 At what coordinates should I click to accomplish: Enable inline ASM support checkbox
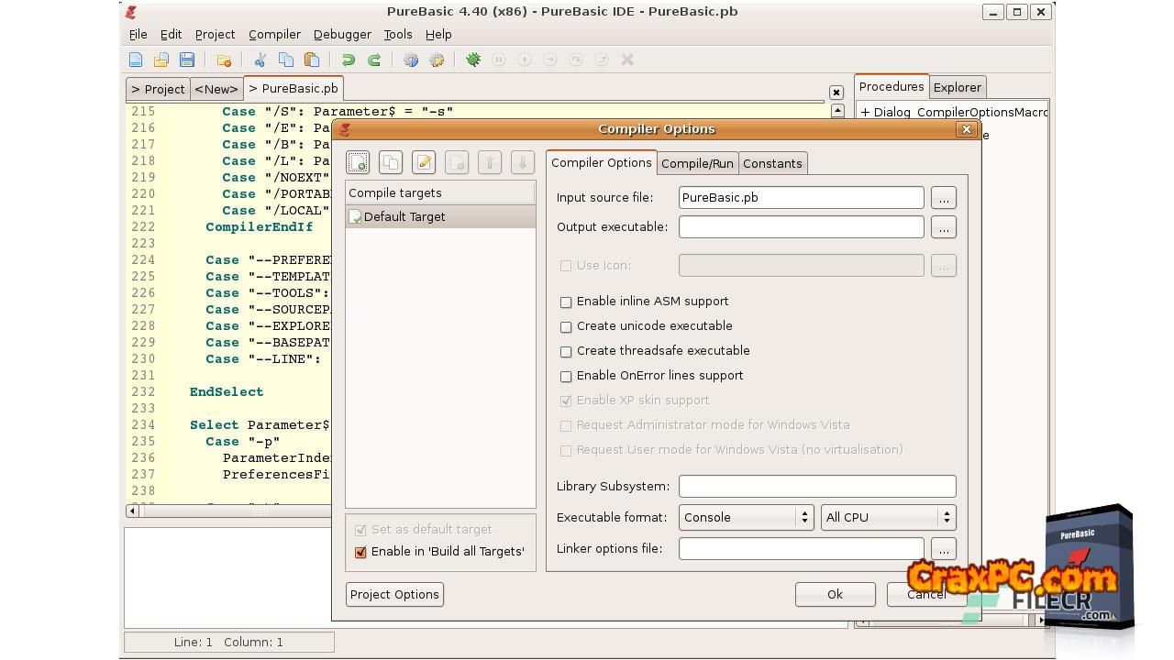(x=566, y=302)
